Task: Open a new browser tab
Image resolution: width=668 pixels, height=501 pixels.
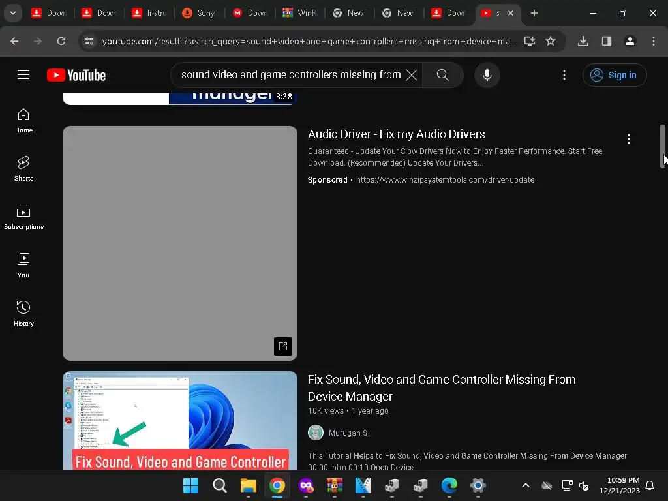Action: pyautogui.click(x=534, y=13)
